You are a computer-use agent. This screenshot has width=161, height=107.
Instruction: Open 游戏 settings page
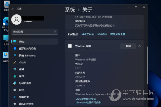pos(35,90)
